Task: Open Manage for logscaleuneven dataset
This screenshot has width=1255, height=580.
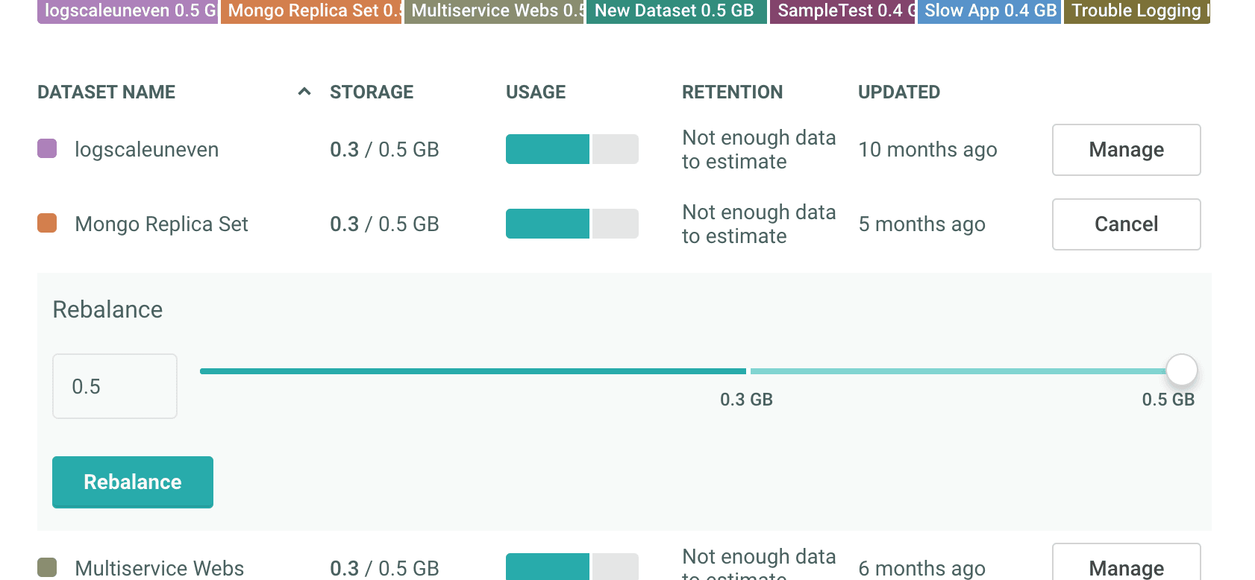Action: tap(1125, 150)
